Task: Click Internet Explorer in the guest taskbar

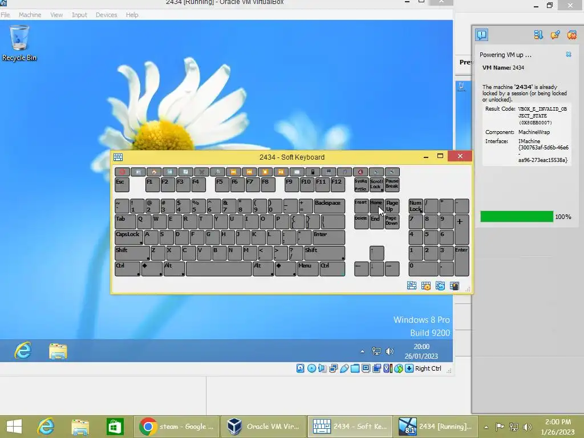Action: click(x=23, y=351)
